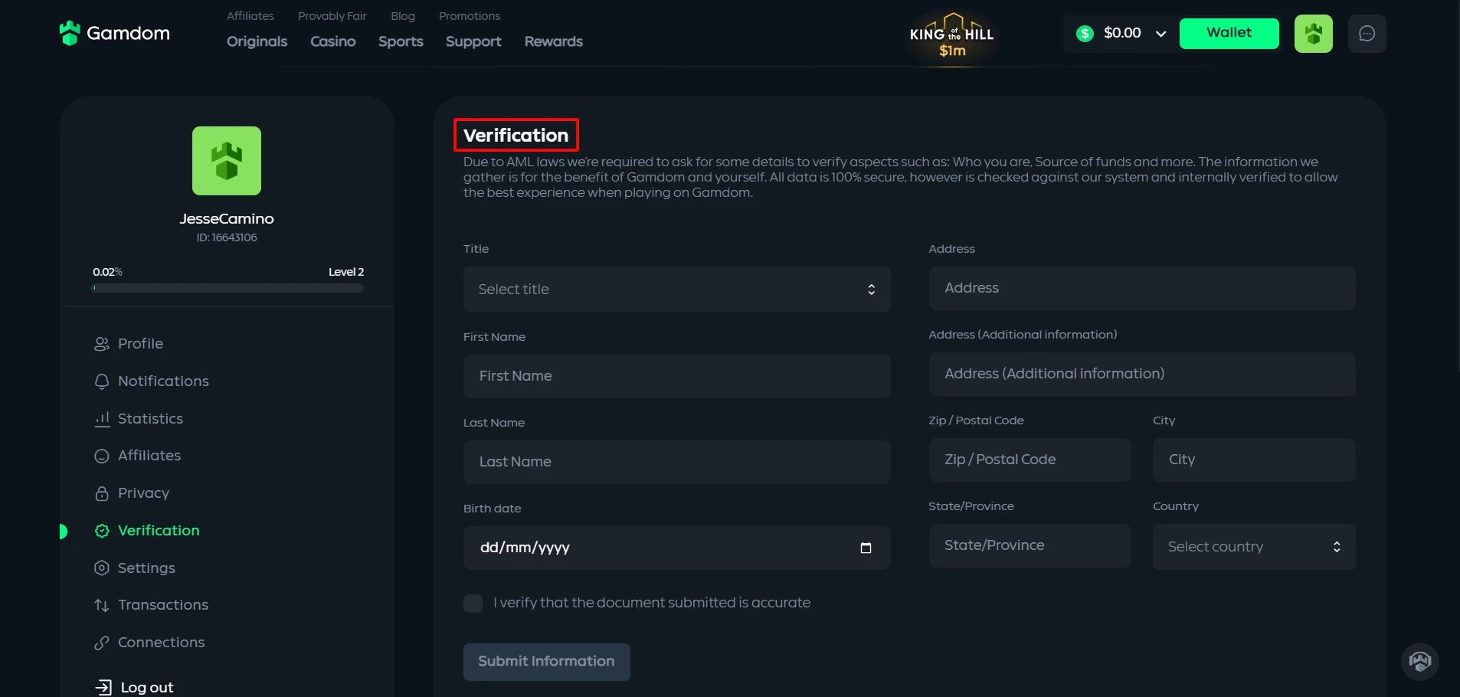Click the Level 2 progress bar
This screenshot has width=1460, height=697.
coord(228,289)
